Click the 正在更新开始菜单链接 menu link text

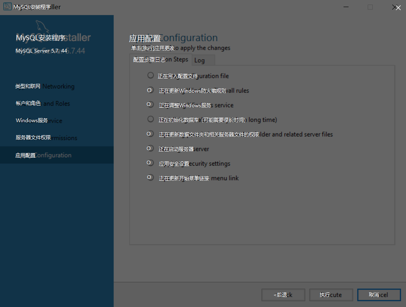pyautogui.click(x=199, y=178)
